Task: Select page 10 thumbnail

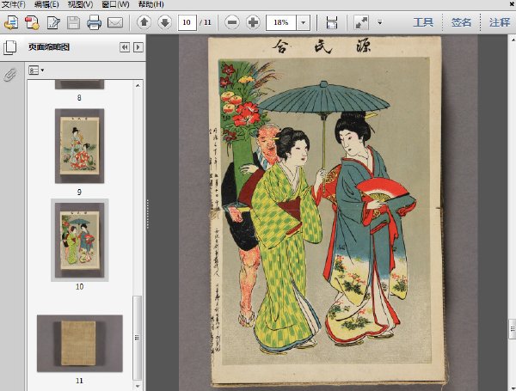Action: point(80,240)
